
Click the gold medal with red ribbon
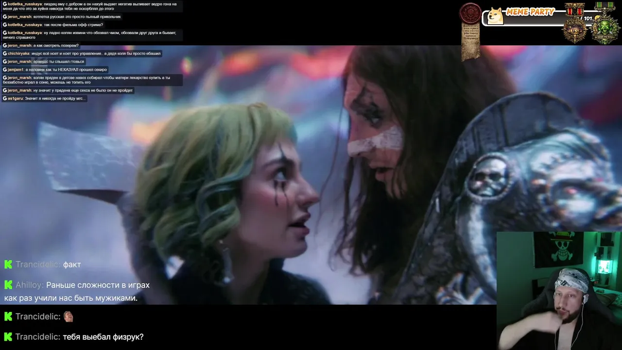pyautogui.click(x=575, y=23)
